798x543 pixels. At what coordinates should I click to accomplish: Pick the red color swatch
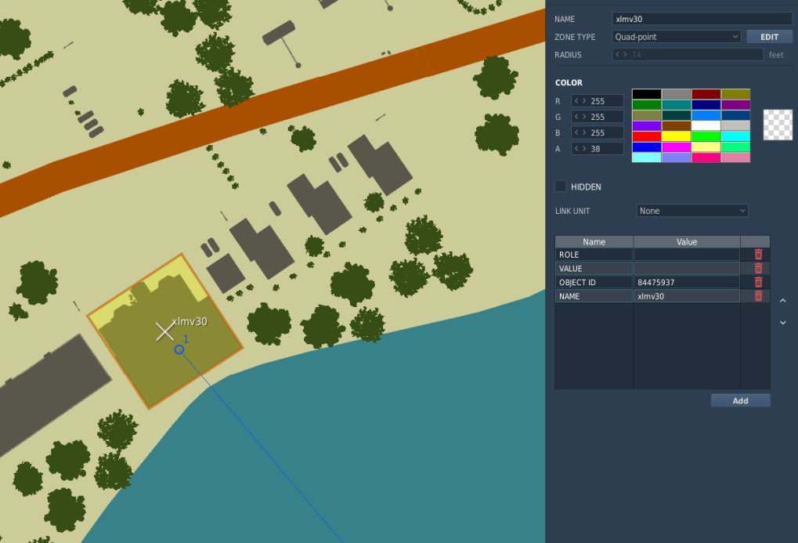[x=646, y=136]
